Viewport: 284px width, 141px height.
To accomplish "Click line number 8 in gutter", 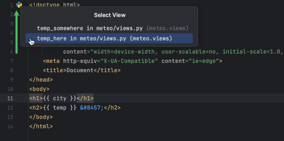I will (12, 70).
